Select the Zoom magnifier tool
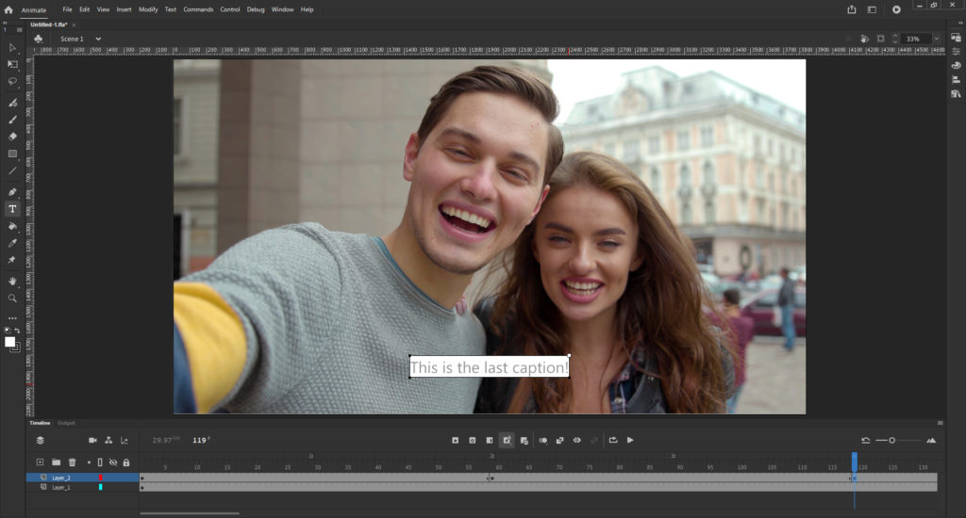This screenshot has width=966, height=518. click(x=12, y=298)
